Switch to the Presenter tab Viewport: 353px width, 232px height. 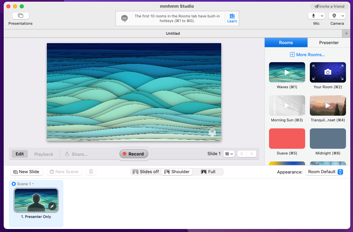click(329, 42)
